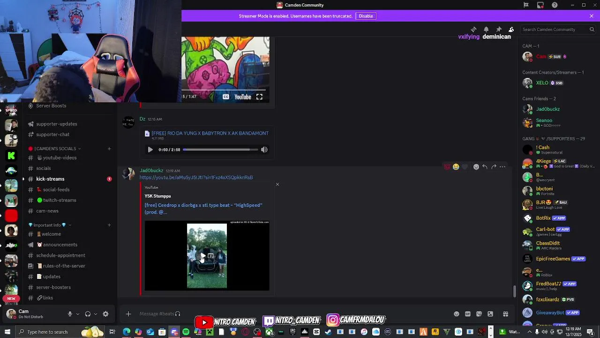Download the RIO DA YUNG X BABYTRON file
The image size is (600, 338).
click(x=210, y=133)
